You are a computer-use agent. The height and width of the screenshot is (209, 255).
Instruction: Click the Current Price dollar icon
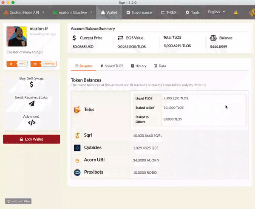pos(74,38)
